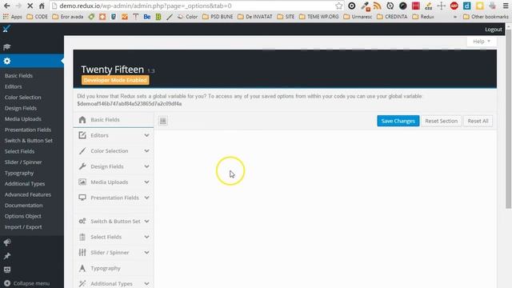512x288 pixels.
Task: Click the wrench icon by Design Fields
Action: 82,166
